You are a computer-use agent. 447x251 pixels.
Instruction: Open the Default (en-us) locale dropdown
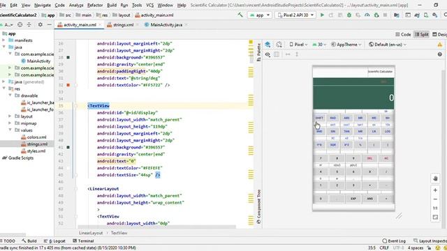[388, 45]
